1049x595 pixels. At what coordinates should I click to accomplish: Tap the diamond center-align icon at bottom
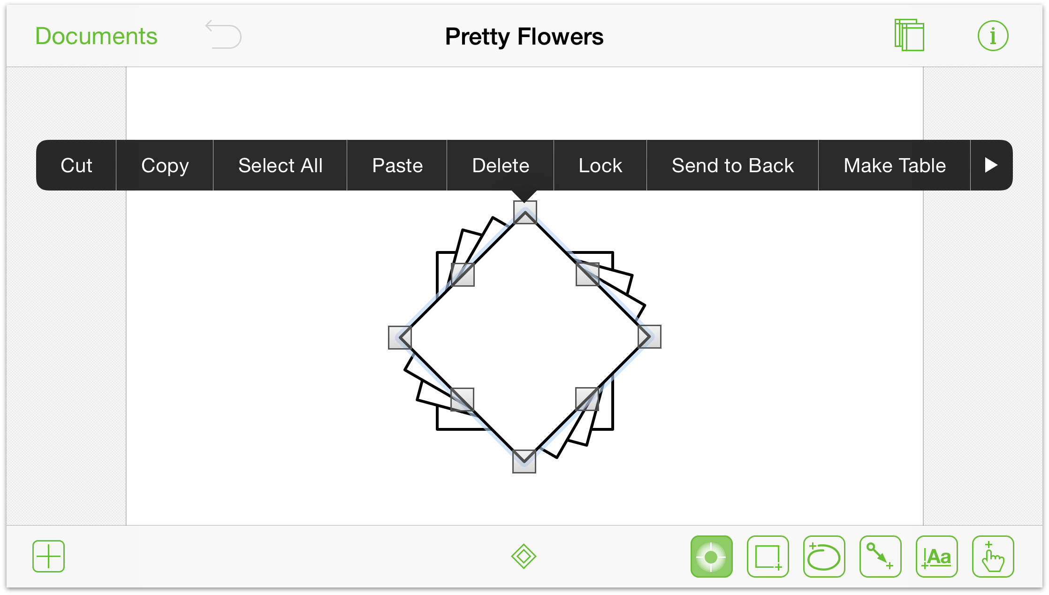pos(524,556)
